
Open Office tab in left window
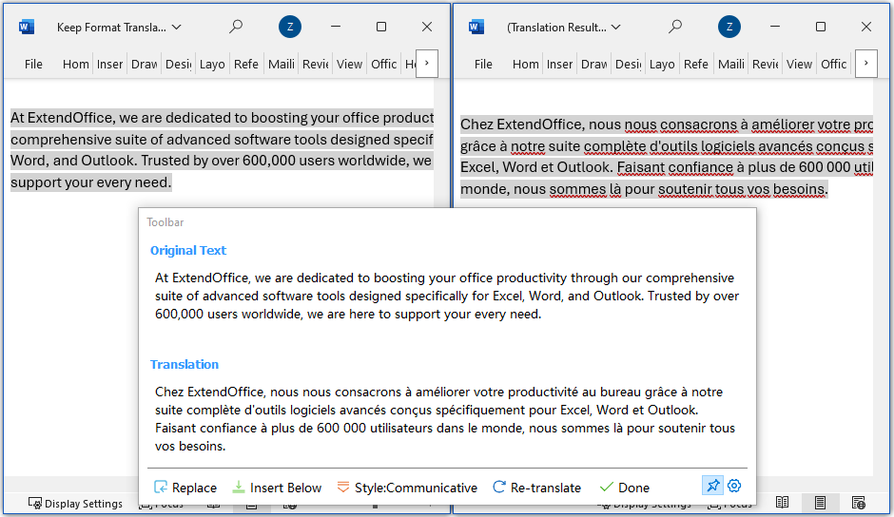[x=383, y=65]
